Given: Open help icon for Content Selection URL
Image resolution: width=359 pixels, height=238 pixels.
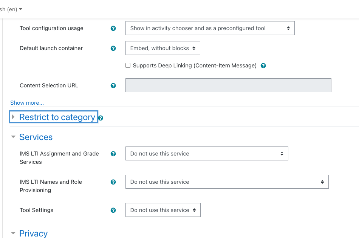Looking at the screenshot, I should tap(113, 85).
